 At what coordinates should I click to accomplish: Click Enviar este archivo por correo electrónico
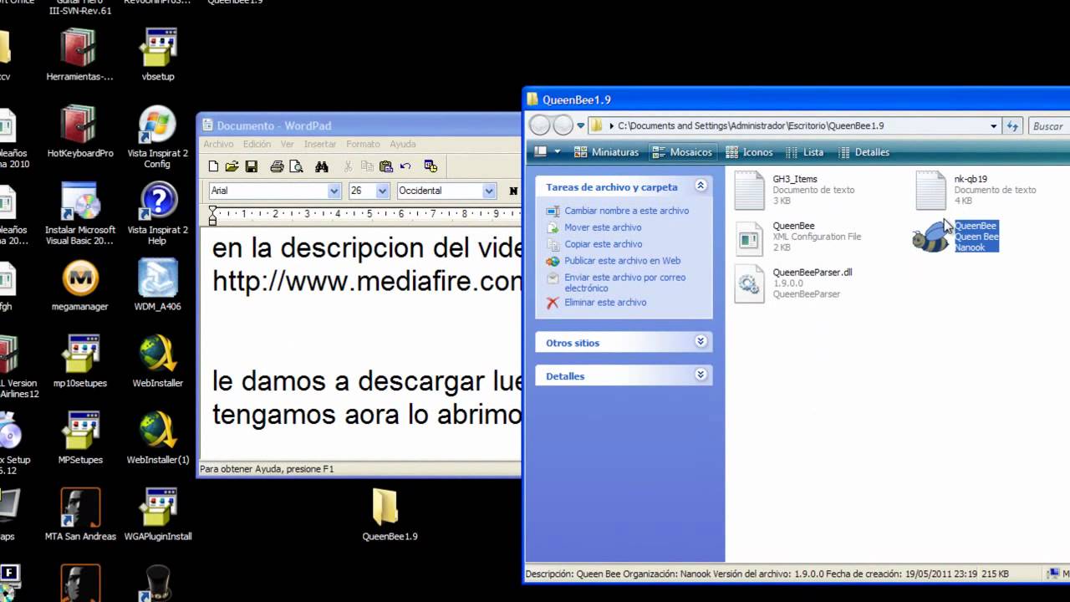point(624,283)
